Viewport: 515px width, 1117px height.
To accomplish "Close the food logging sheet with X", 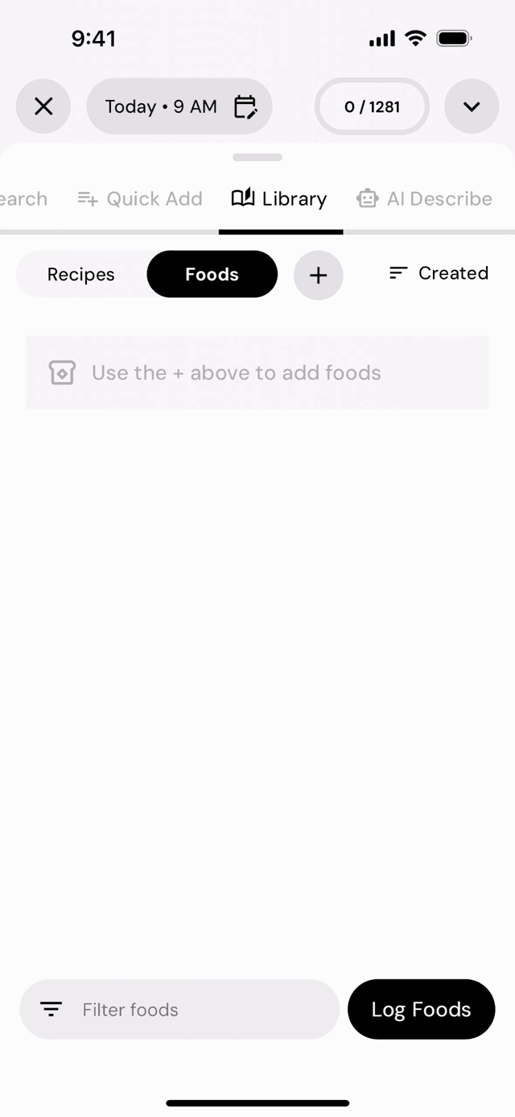I will click(43, 106).
